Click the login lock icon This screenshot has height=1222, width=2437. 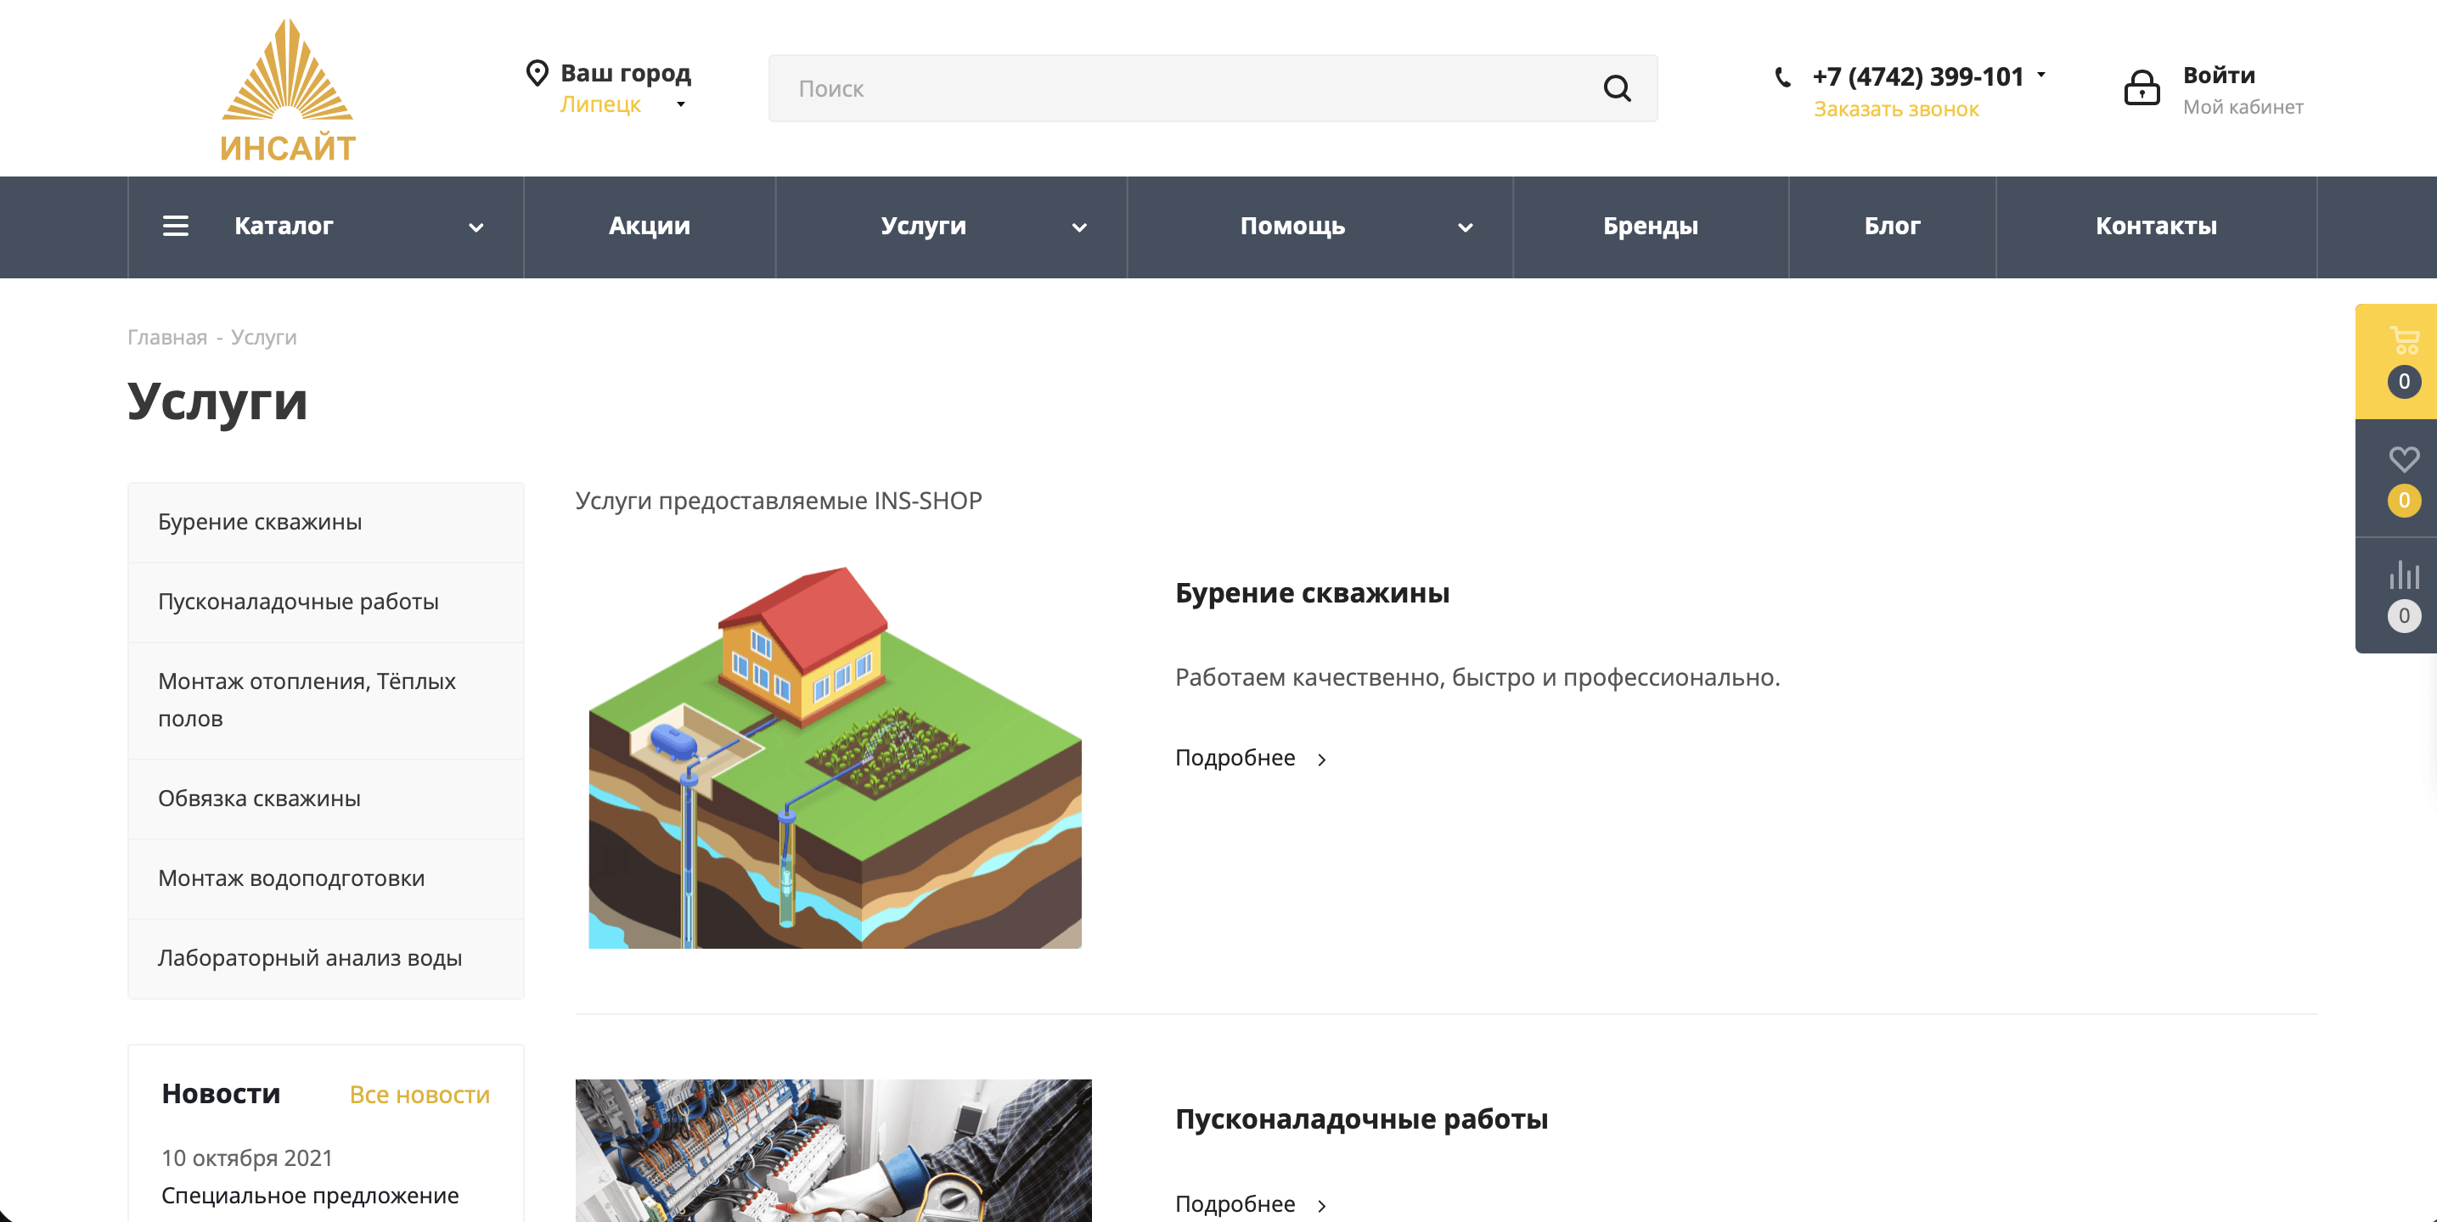pyautogui.click(x=2142, y=89)
